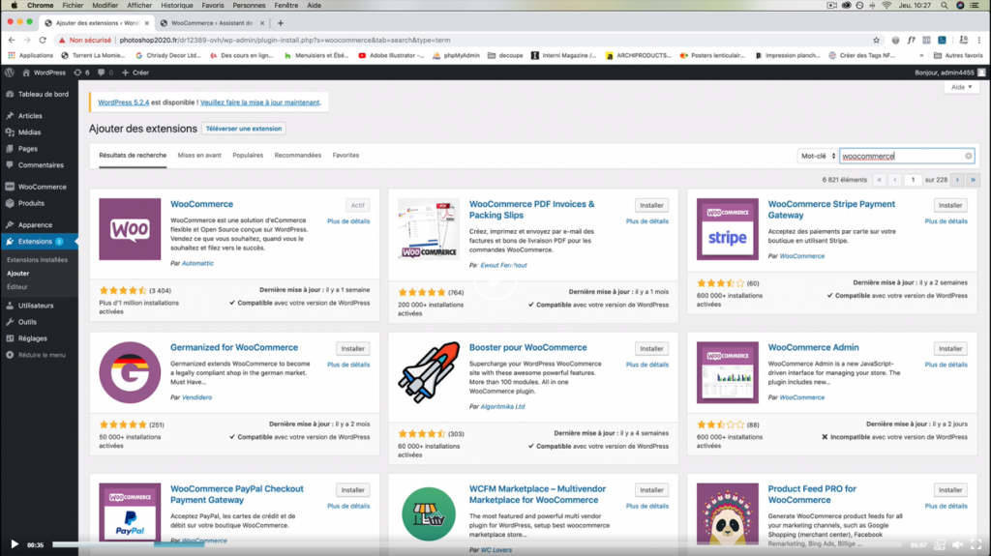
Task: Bookmark page with the star icon
Action: [876, 40]
